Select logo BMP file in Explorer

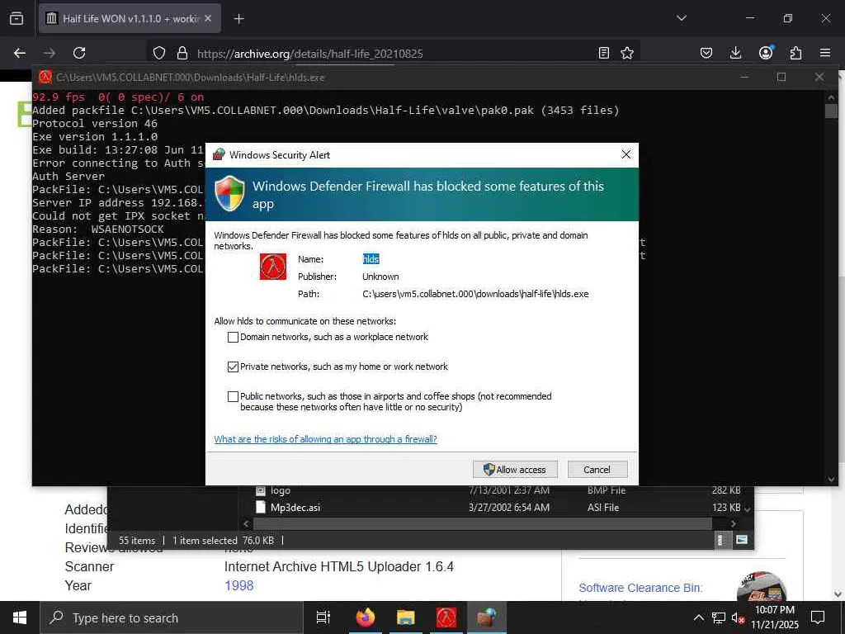tap(281, 490)
